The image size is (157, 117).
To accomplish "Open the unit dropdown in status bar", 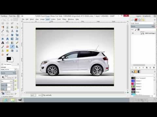I will tap(33, 95).
